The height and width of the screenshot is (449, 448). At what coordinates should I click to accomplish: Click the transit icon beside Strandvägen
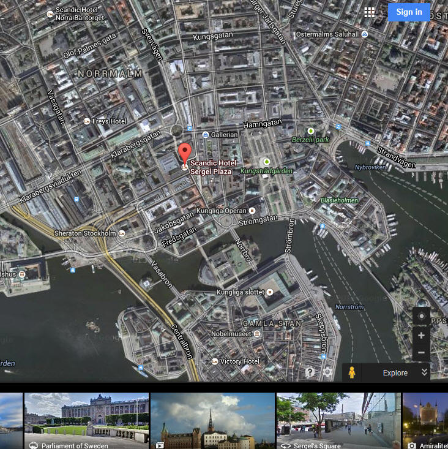[x=368, y=143]
